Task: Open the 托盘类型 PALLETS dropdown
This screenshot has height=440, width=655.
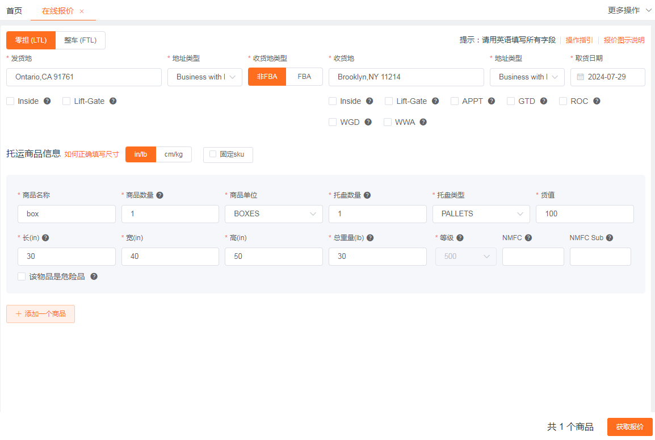Action: pos(481,214)
